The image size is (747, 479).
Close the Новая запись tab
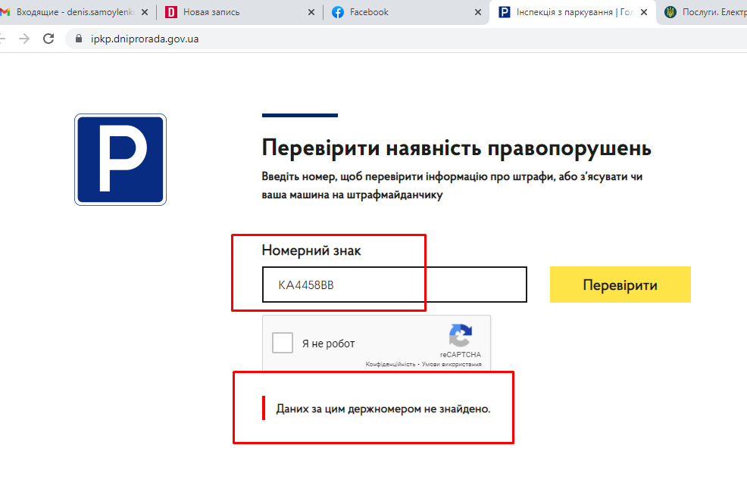[311, 12]
